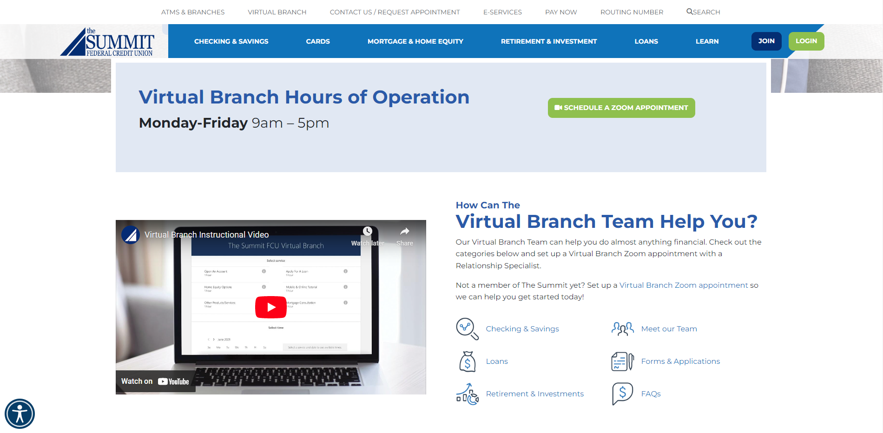Click Schedule a Zoom Appointment button
883x433 pixels.
pyautogui.click(x=621, y=108)
